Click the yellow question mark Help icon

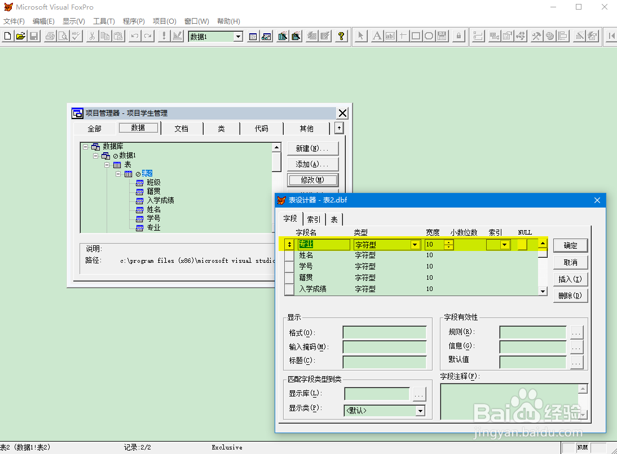[x=341, y=36]
